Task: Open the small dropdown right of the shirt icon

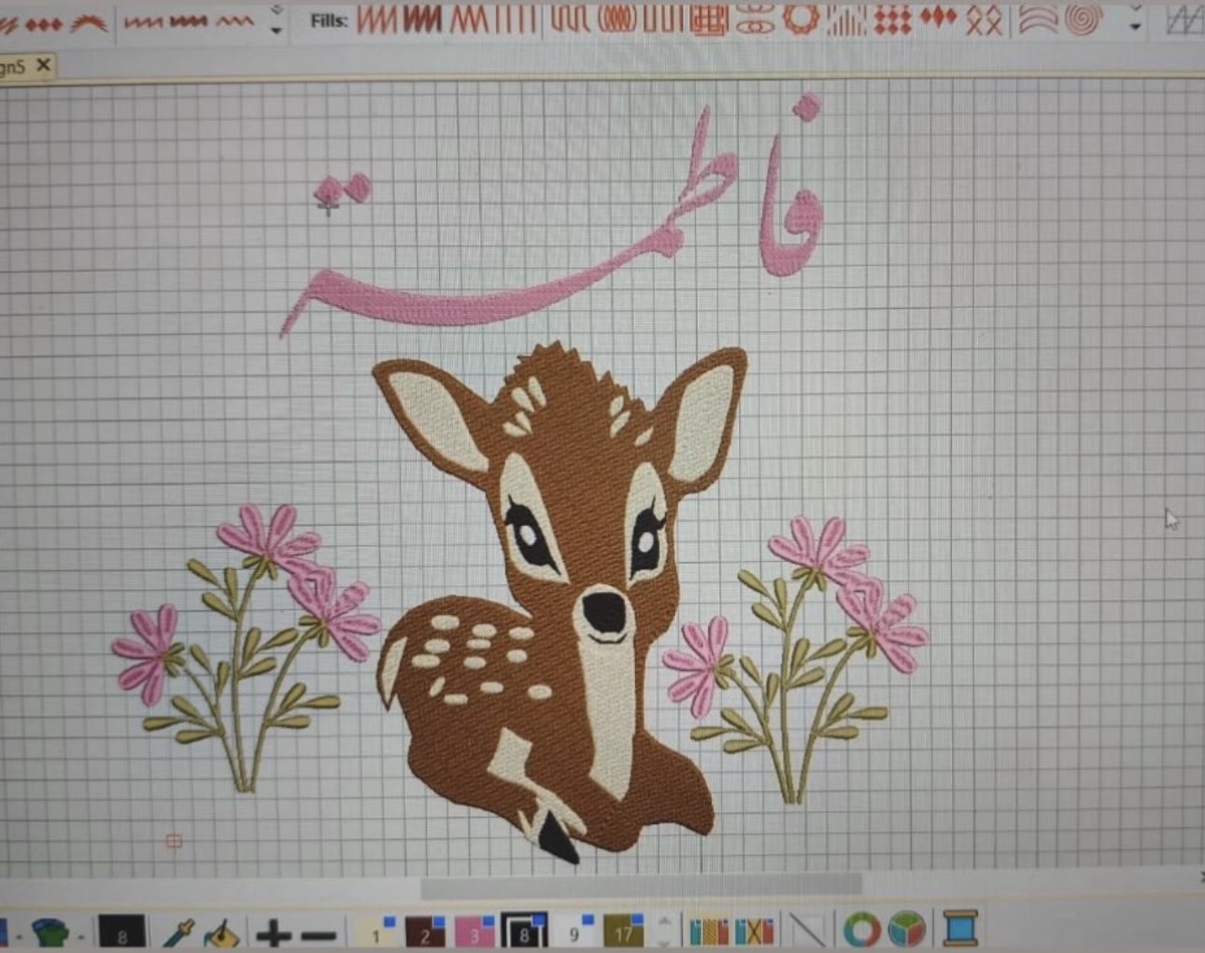Action: [x=81, y=935]
